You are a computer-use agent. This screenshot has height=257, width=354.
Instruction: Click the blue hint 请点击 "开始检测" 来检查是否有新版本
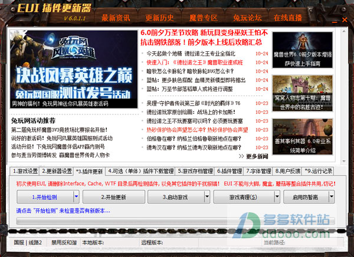pyautogui.click(x=63, y=211)
